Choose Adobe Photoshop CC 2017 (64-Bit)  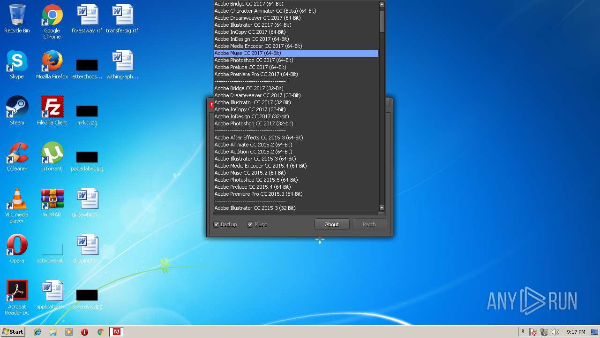296,60
